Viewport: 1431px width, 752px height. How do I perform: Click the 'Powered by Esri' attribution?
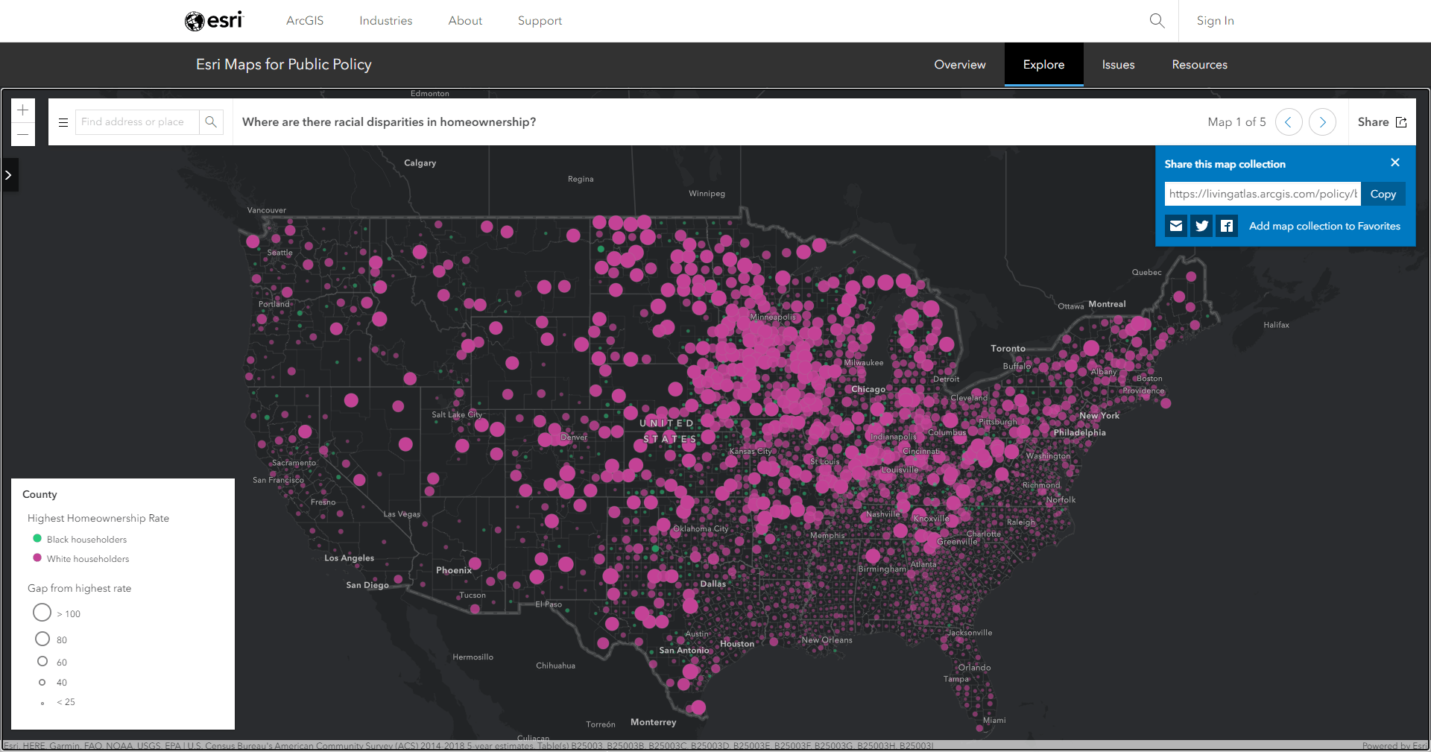(x=1394, y=746)
